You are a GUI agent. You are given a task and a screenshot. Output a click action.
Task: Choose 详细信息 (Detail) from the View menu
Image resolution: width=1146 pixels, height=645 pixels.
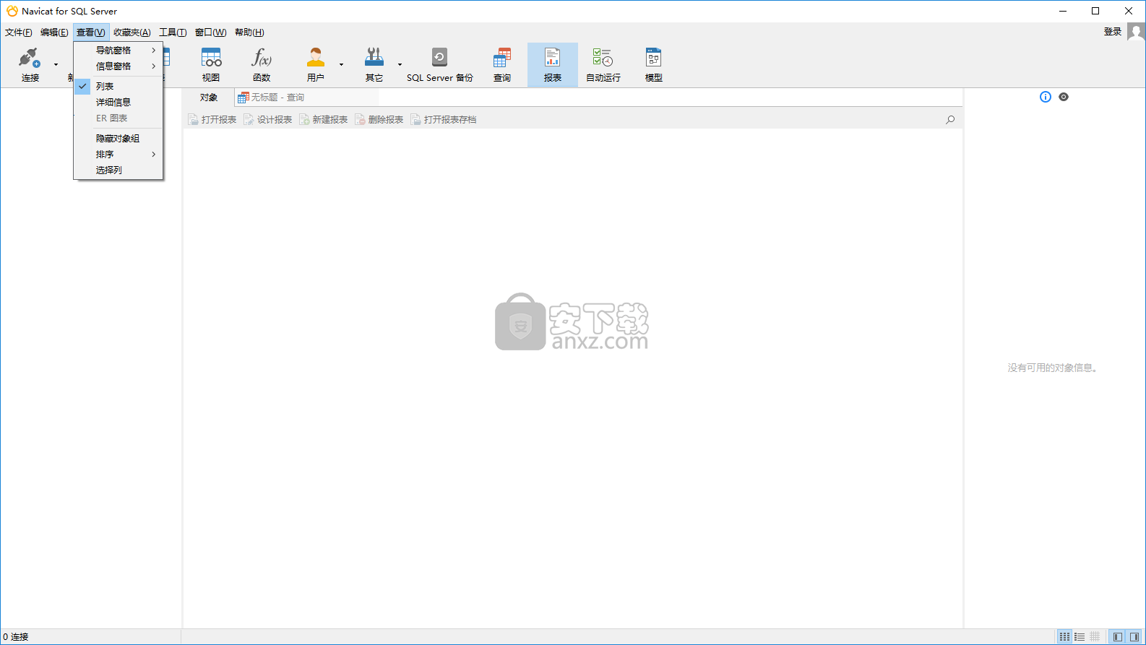119,102
